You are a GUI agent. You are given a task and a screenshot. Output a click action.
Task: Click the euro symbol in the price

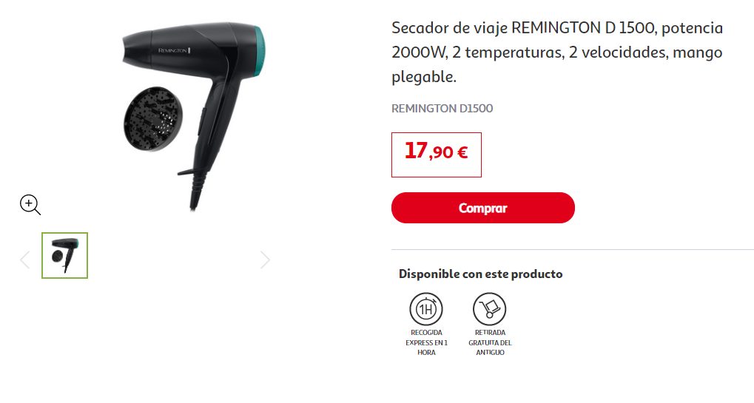(x=462, y=153)
